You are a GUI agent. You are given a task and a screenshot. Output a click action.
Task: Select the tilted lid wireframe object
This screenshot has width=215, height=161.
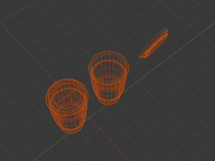coord(153,43)
